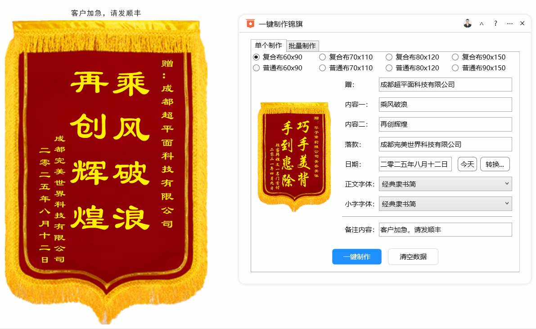Click the 清空数据 button
Viewport: 536px width, 329px height.
click(x=413, y=257)
